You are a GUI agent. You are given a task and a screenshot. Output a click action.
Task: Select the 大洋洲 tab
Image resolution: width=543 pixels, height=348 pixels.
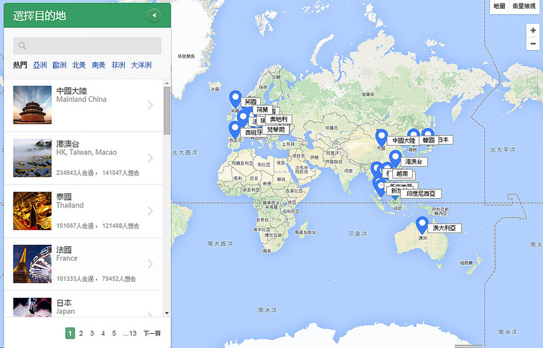pos(141,65)
